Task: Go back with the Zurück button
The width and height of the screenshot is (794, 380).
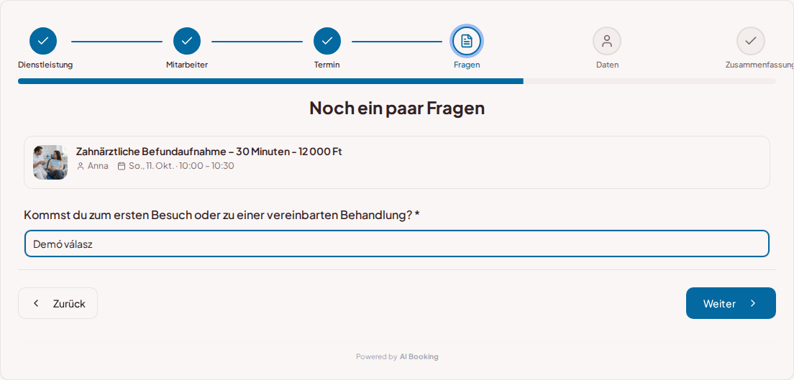Action: [x=58, y=303]
